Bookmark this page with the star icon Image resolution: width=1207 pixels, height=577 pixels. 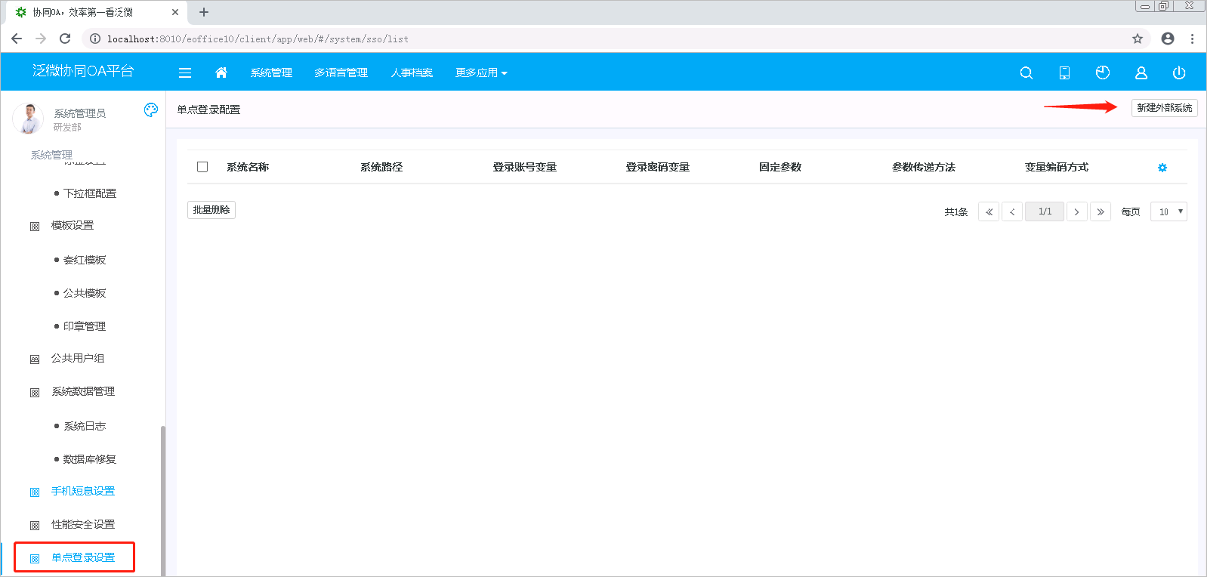(x=1138, y=39)
